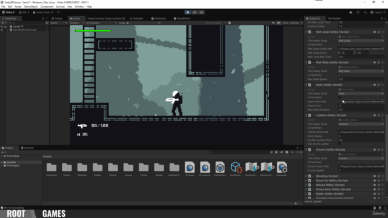
Task: Switch to the FlashEffect tab
Action: [182, 19]
